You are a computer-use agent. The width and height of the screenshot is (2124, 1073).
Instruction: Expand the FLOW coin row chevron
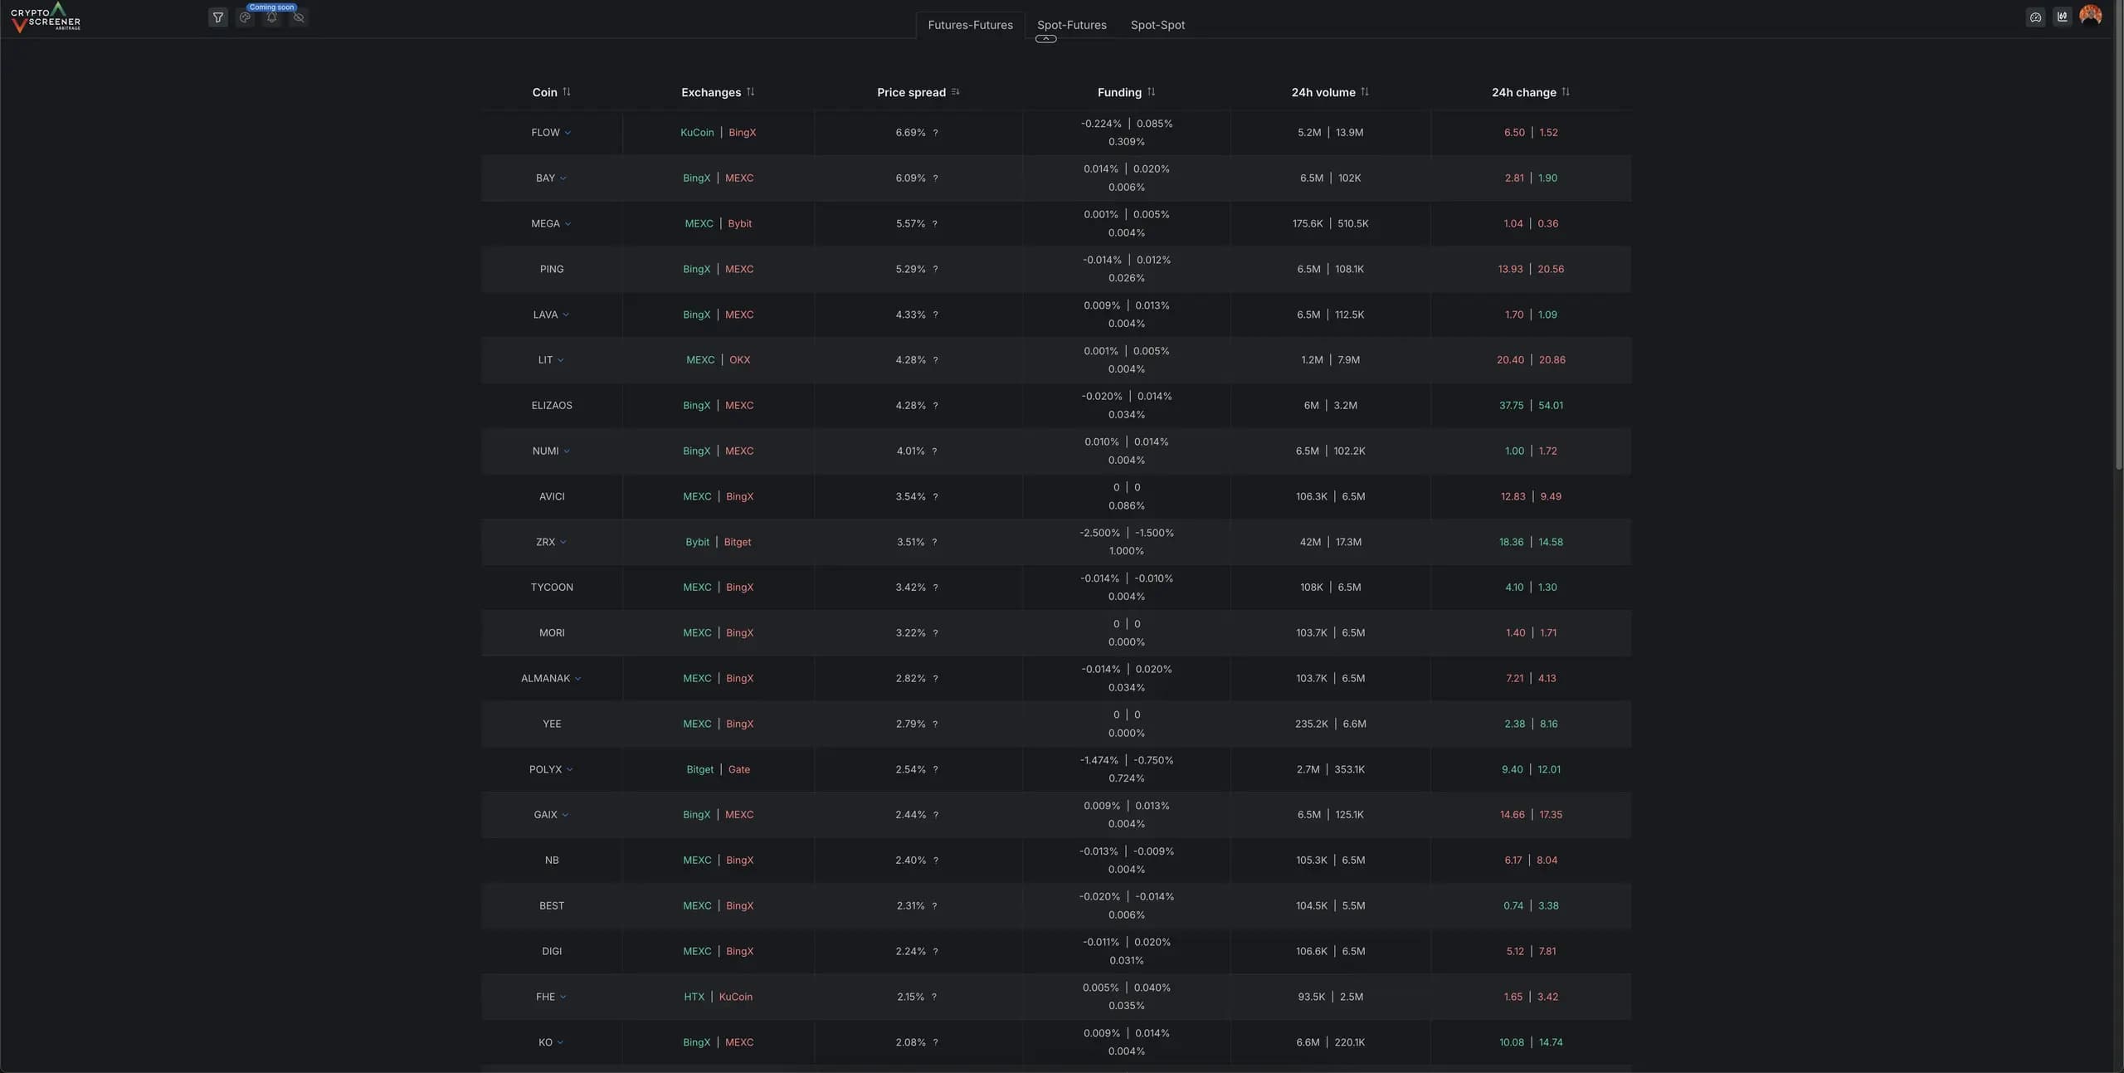[568, 133]
